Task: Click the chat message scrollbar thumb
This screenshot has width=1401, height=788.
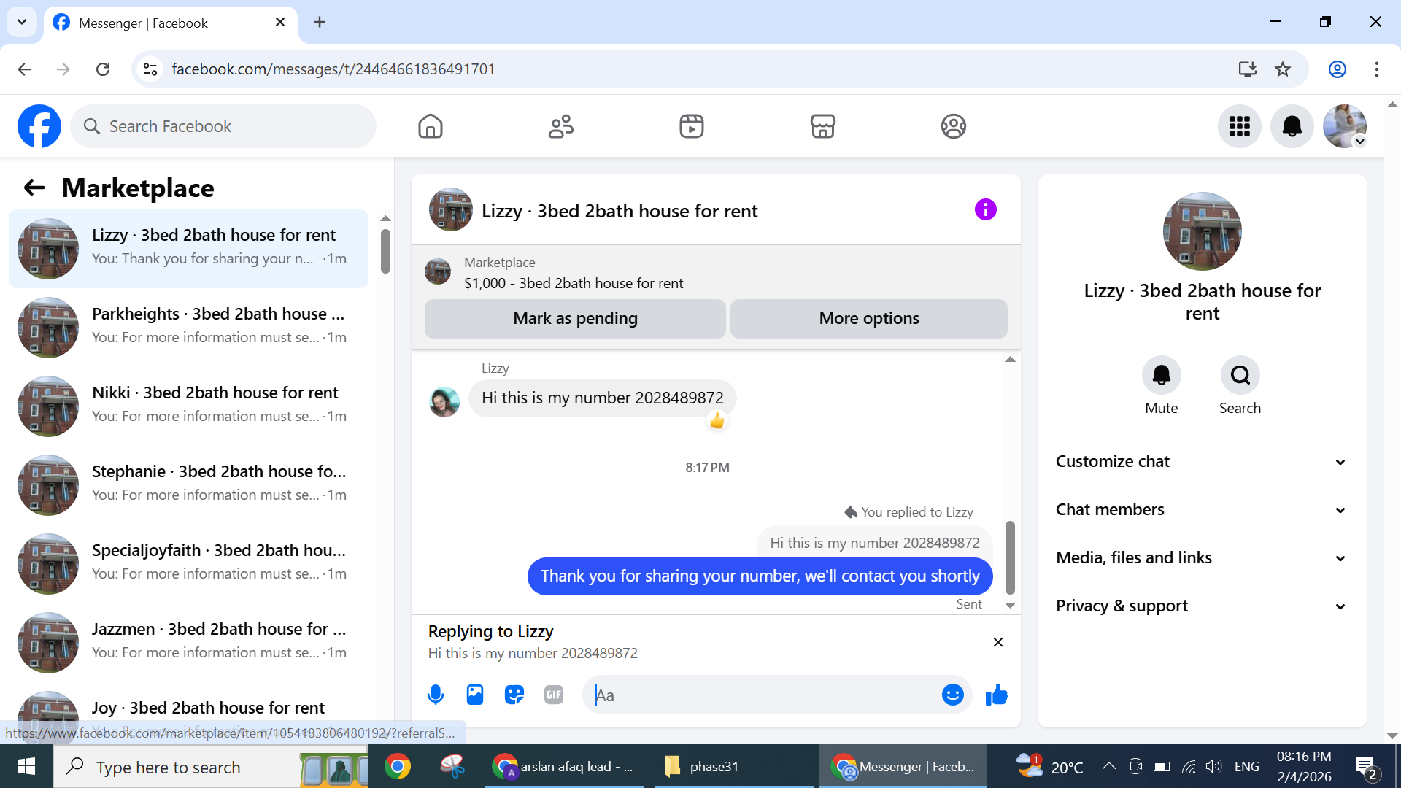Action: click(x=1010, y=557)
